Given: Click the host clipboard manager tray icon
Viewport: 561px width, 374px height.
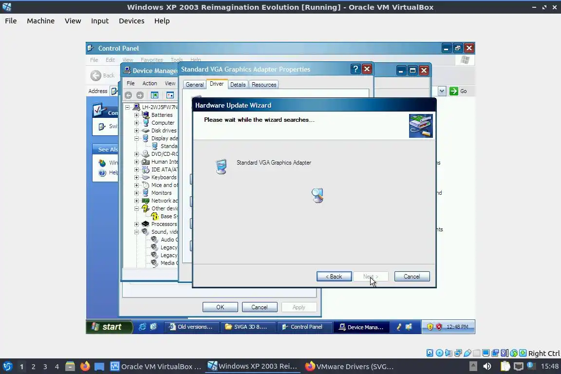Looking at the screenshot, I should click(x=505, y=366).
